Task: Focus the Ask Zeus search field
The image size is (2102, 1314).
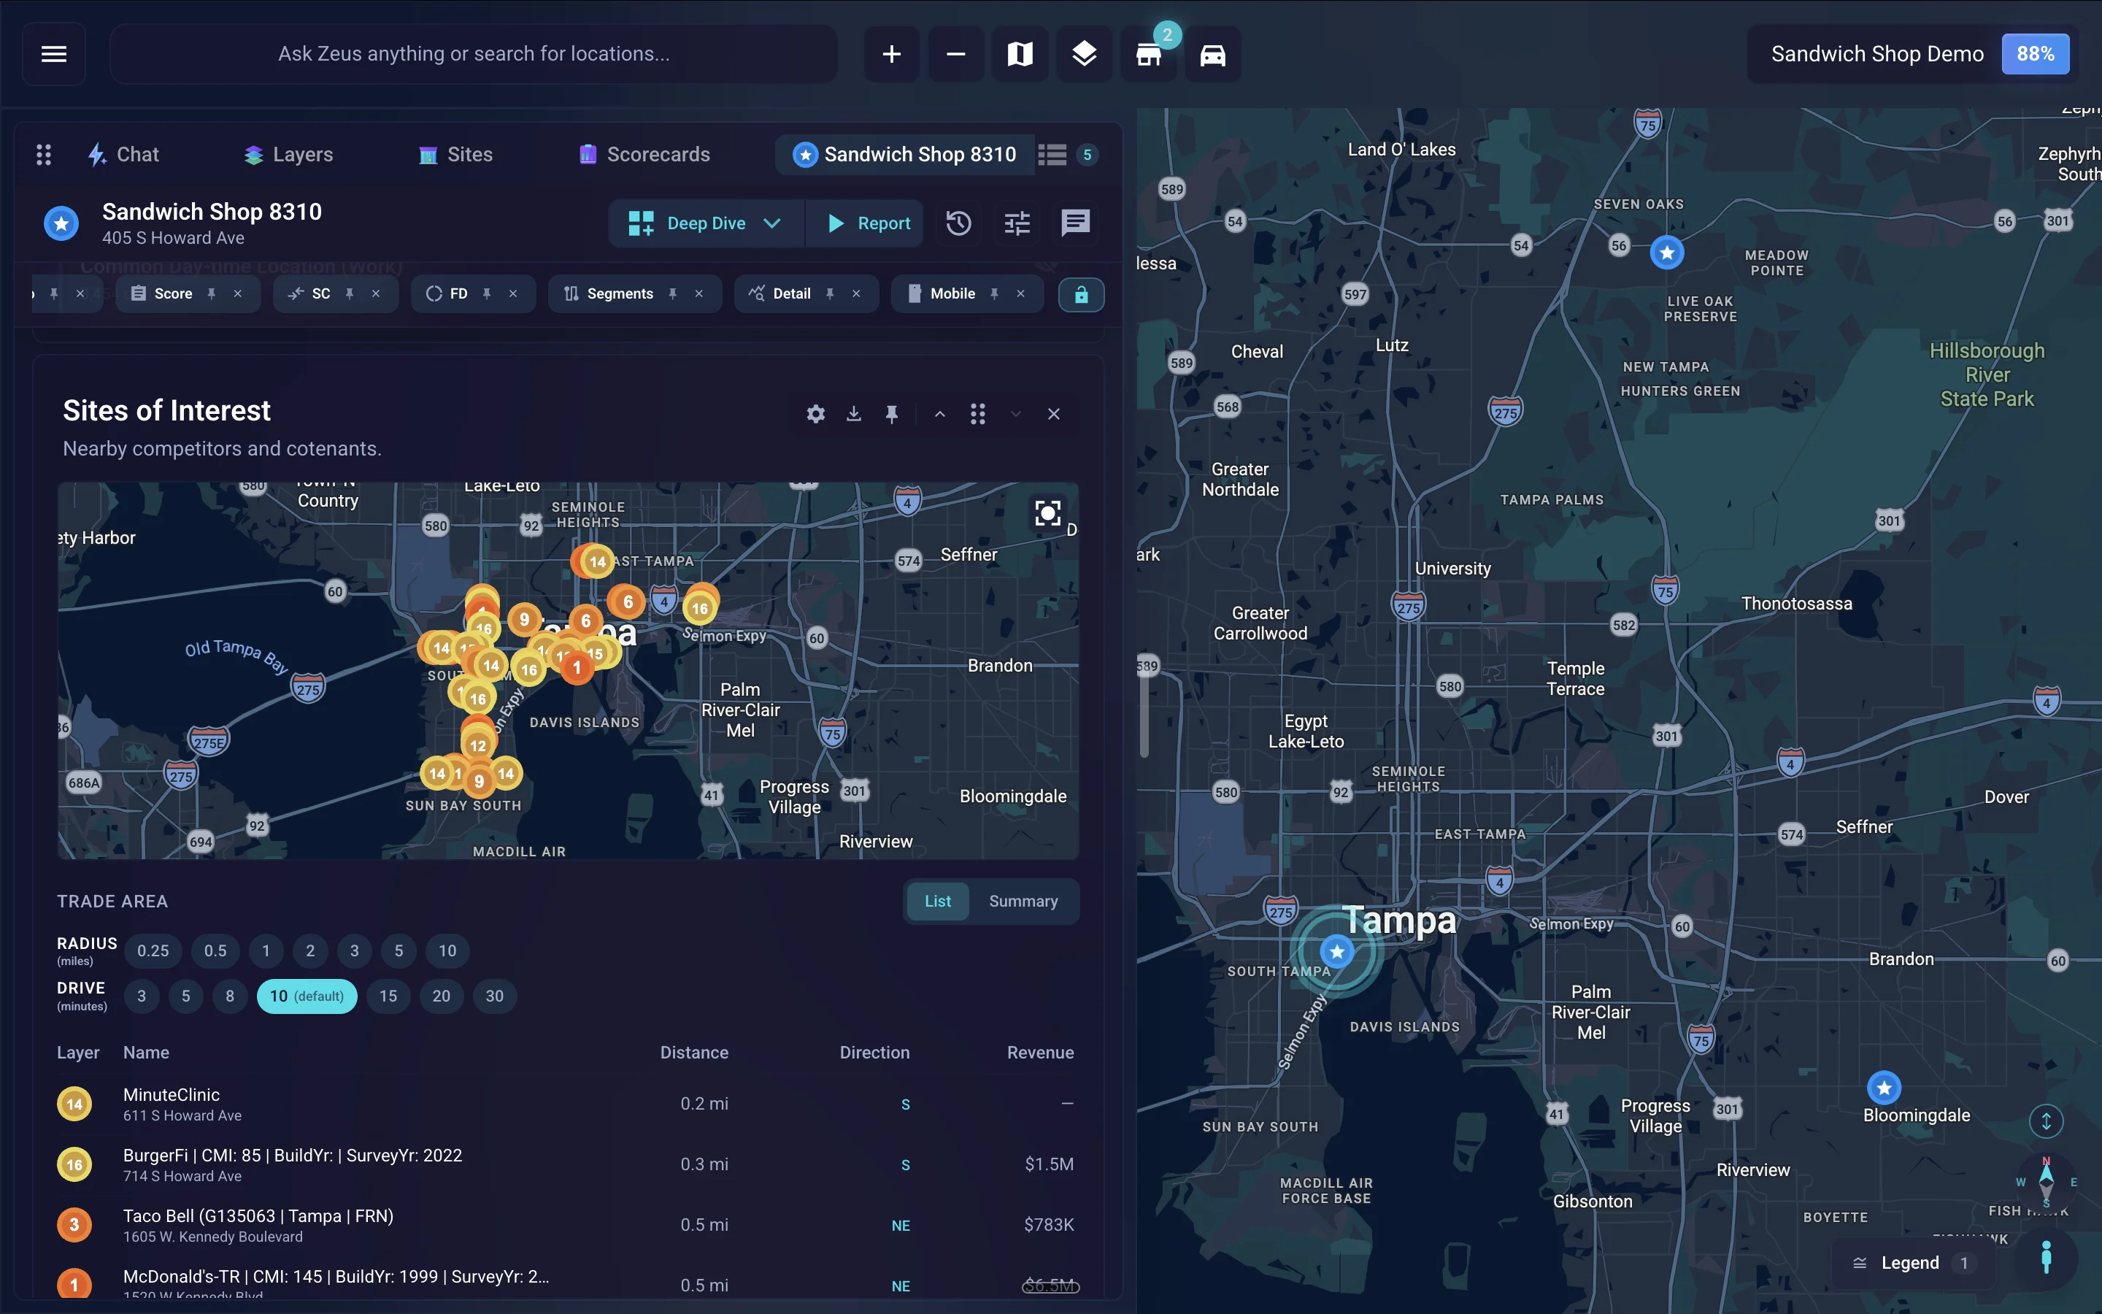Action: 474,54
